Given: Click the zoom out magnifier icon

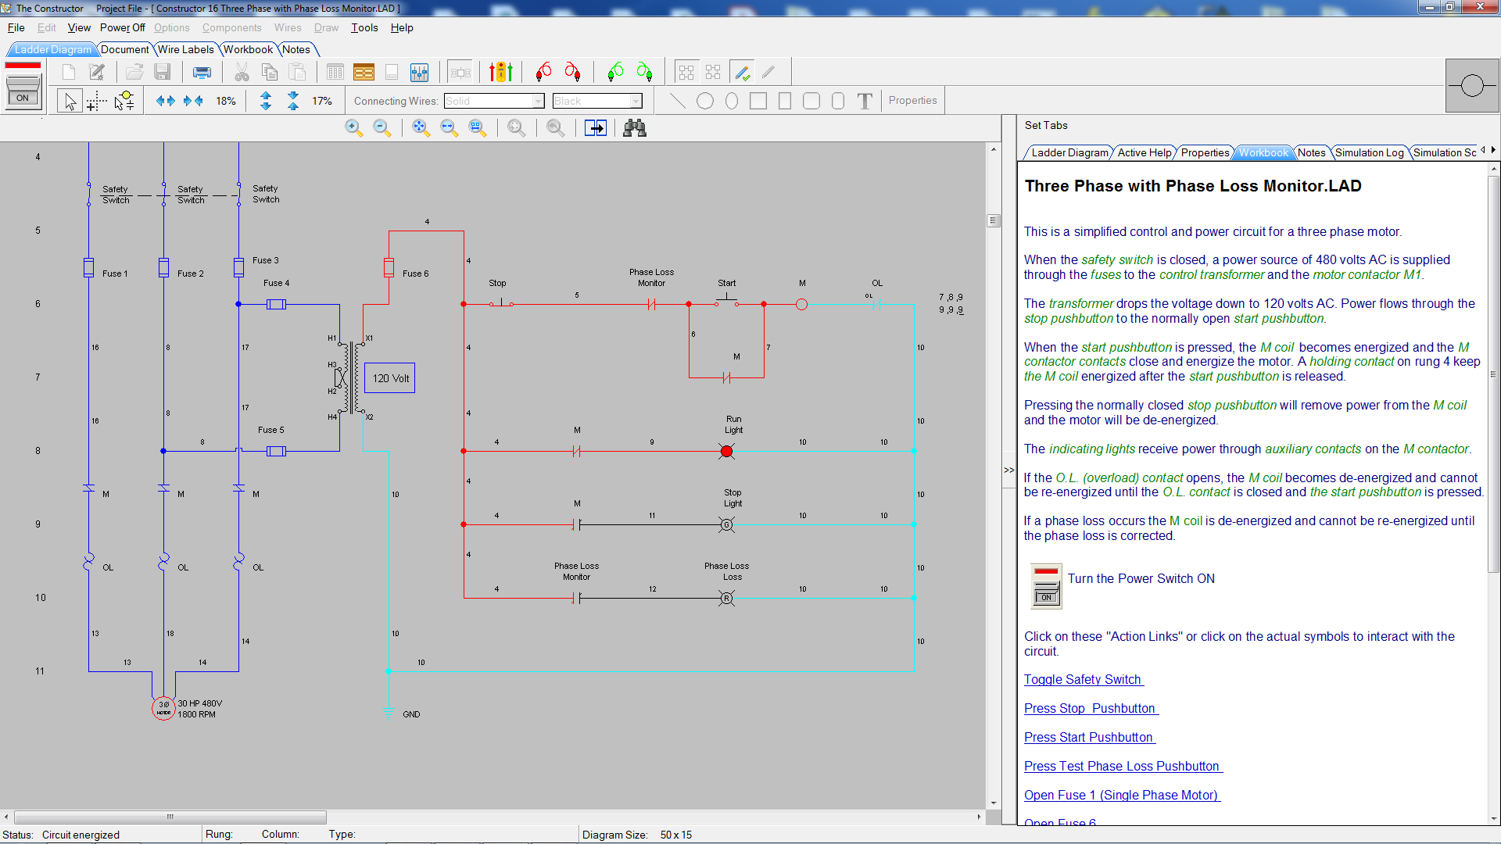Looking at the screenshot, I should coord(382,128).
